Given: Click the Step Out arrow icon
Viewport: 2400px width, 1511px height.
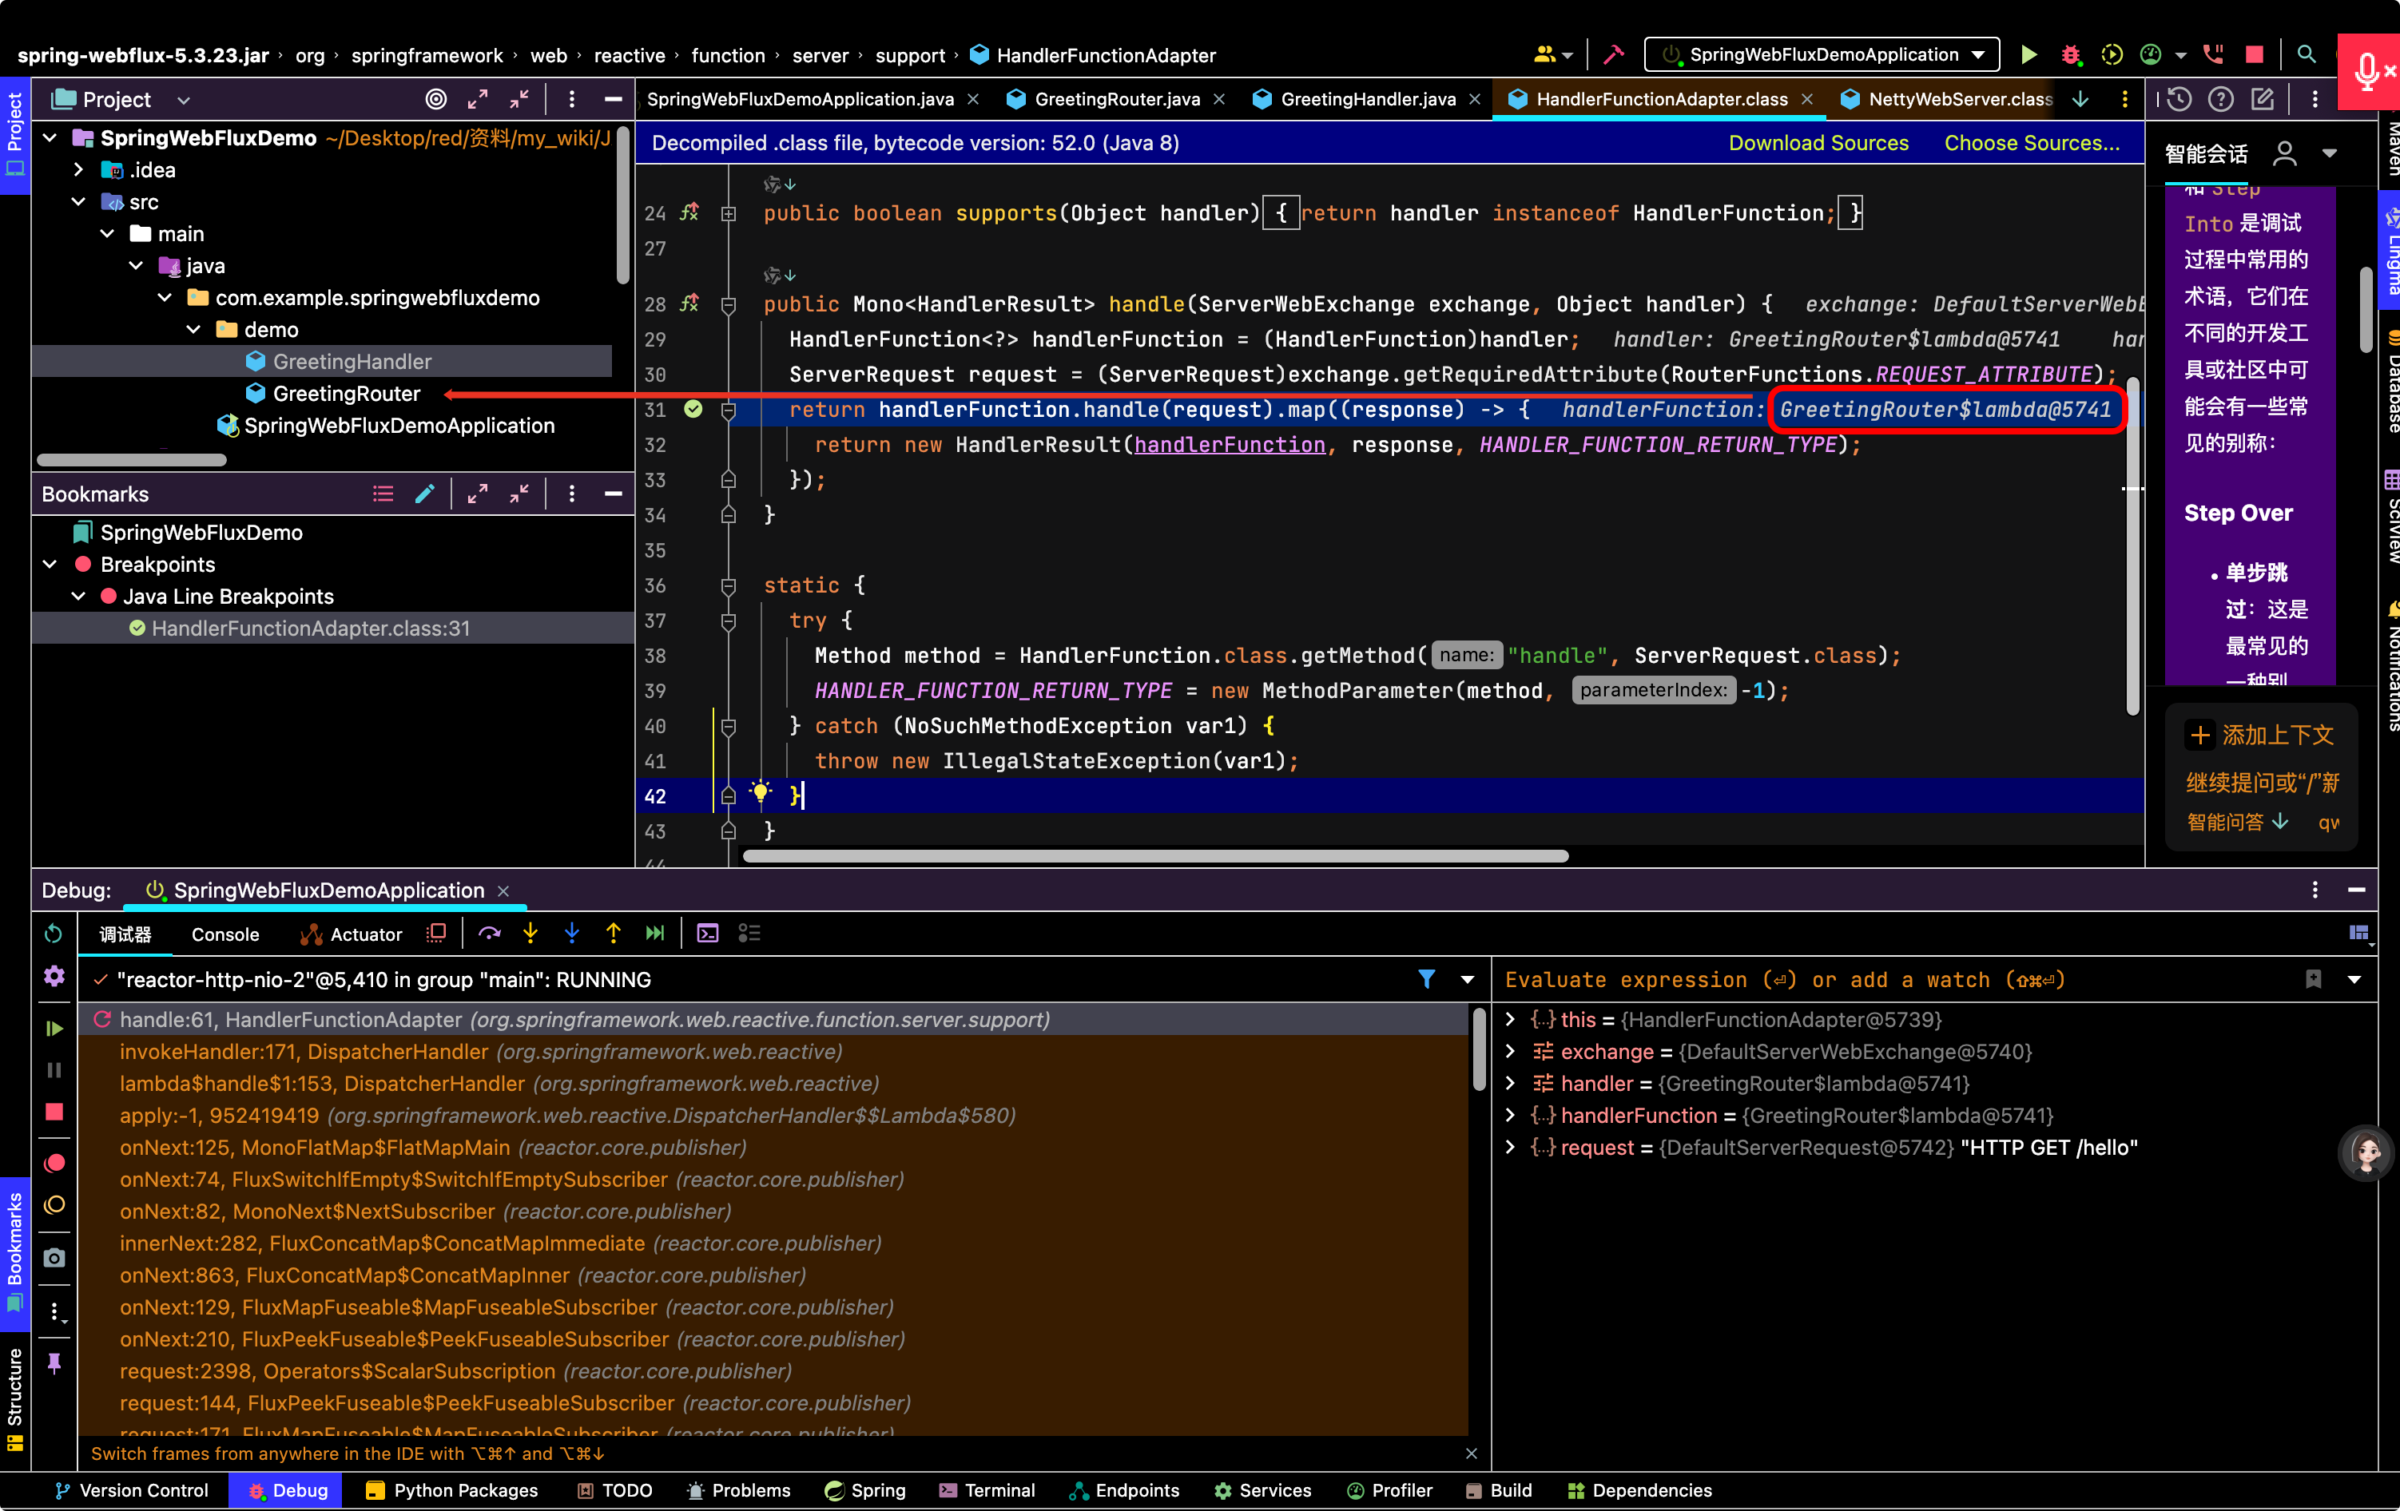Looking at the screenshot, I should click(613, 934).
